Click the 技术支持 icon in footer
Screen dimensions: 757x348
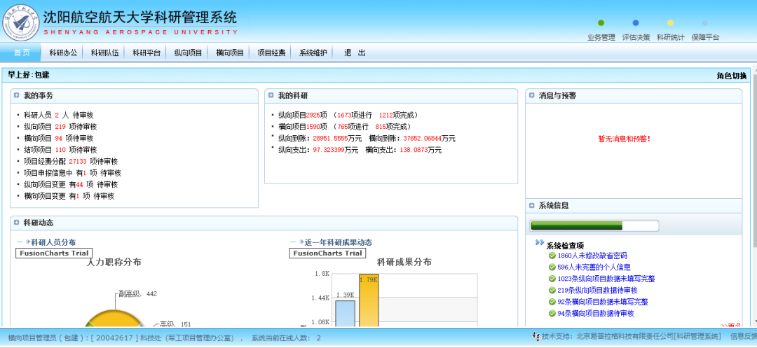point(536,336)
